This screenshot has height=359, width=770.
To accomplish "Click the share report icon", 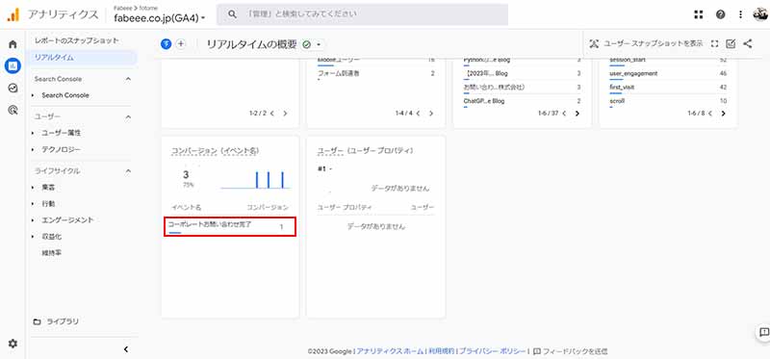I will click(x=748, y=43).
